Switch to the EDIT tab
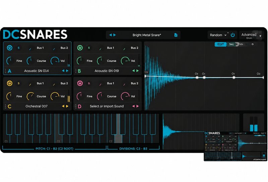 tap(220, 44)
